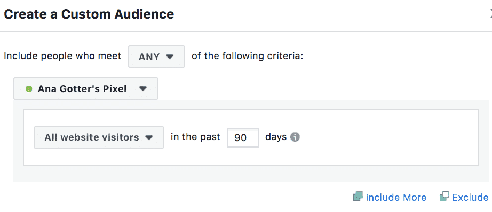This screenshot has height=212, width=492.
Task: Click the days label after the number
Action: [x=276, y=137]
